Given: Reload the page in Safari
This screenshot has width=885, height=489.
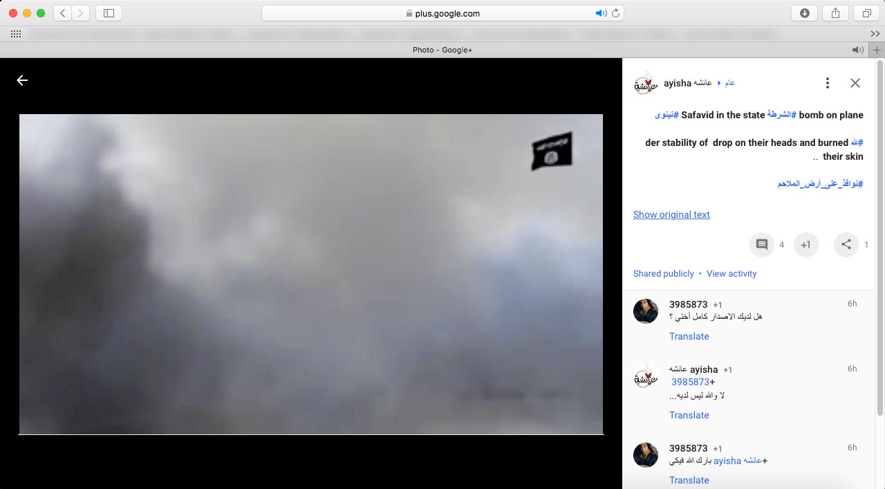Looking at the screenshot, I should pyautogui.click(x=616, y=13).
